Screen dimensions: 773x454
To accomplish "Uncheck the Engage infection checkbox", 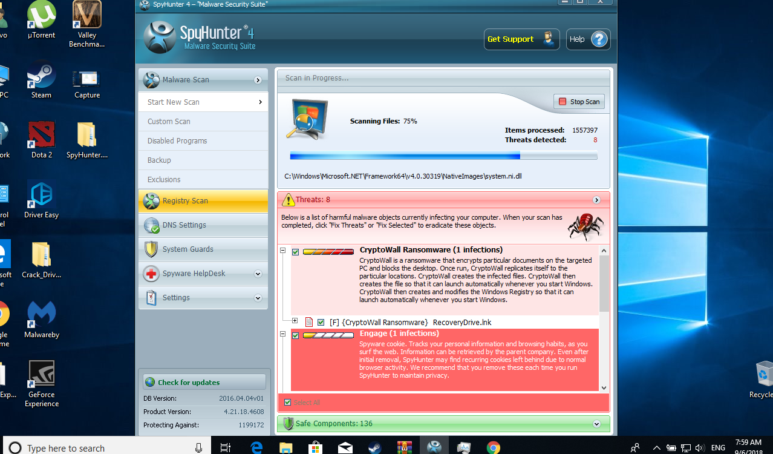I will pyautogui.click(x=296, y=335).
